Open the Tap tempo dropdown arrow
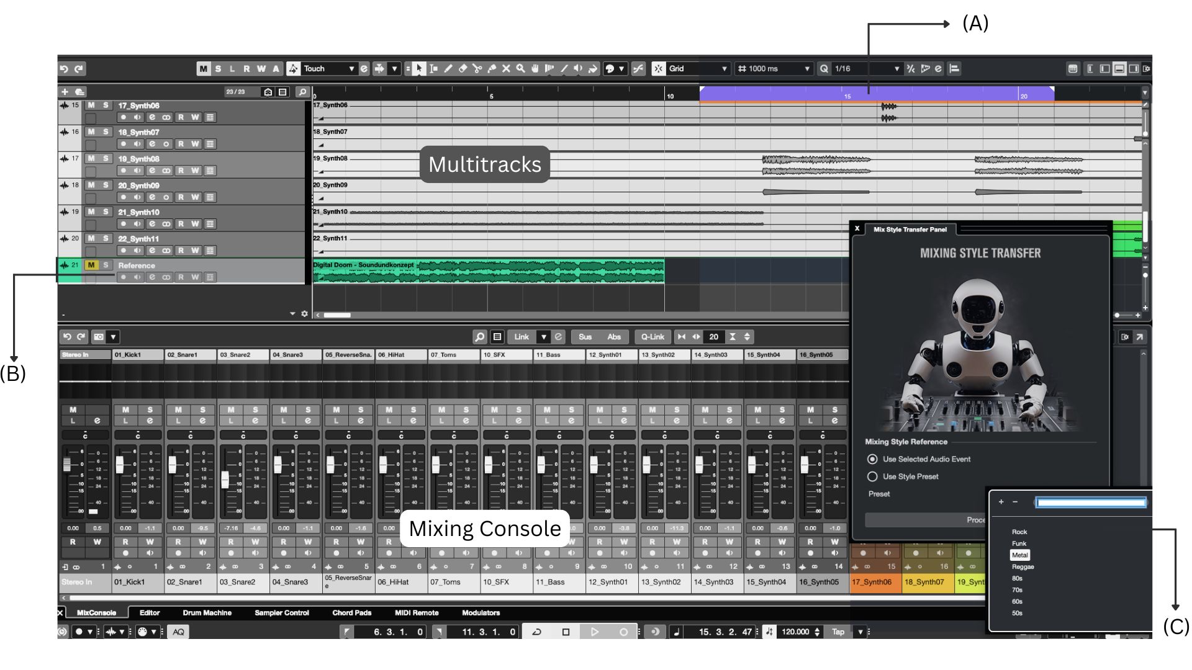 click(x=860, y=632)
